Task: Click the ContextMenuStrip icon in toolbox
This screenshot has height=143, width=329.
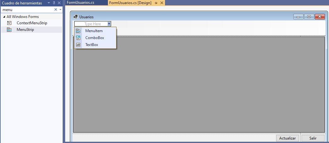Action: click(x=9, y=23)
